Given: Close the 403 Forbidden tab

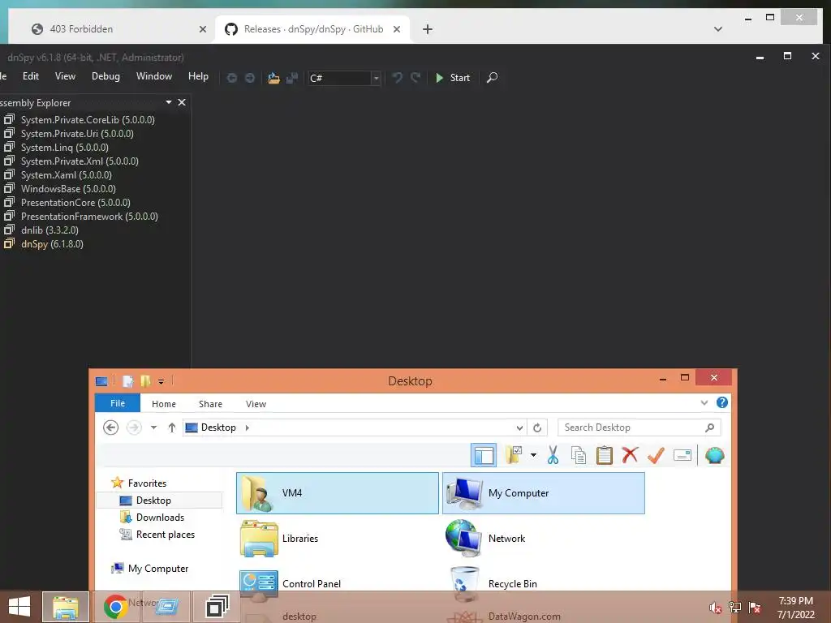Looking at the screenshot, I should point(202,29).
